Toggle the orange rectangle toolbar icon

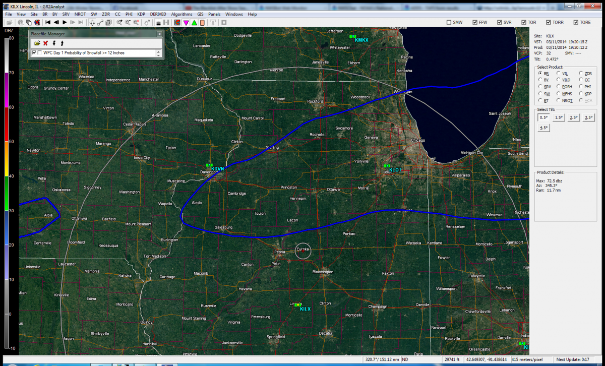(202, 22)
